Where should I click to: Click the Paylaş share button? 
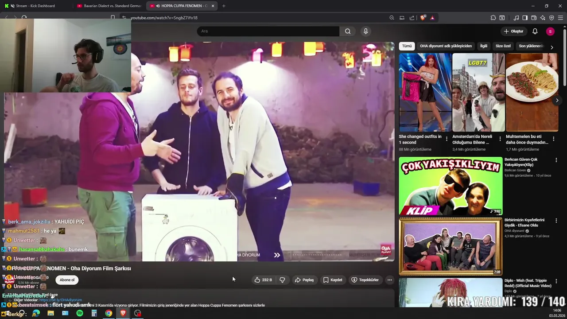coord(304,280)
